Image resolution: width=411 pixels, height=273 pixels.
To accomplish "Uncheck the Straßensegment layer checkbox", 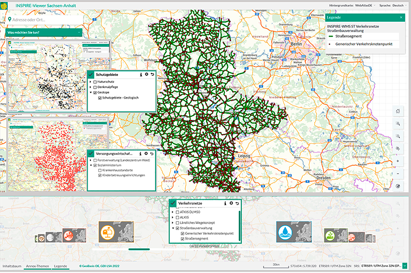I will tap(183, 238).
